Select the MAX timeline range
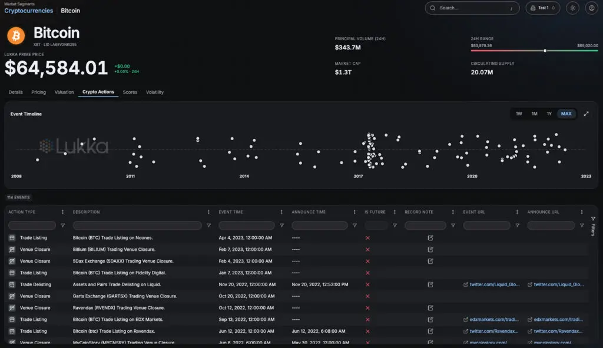603x348 pixels. [566, 114]
